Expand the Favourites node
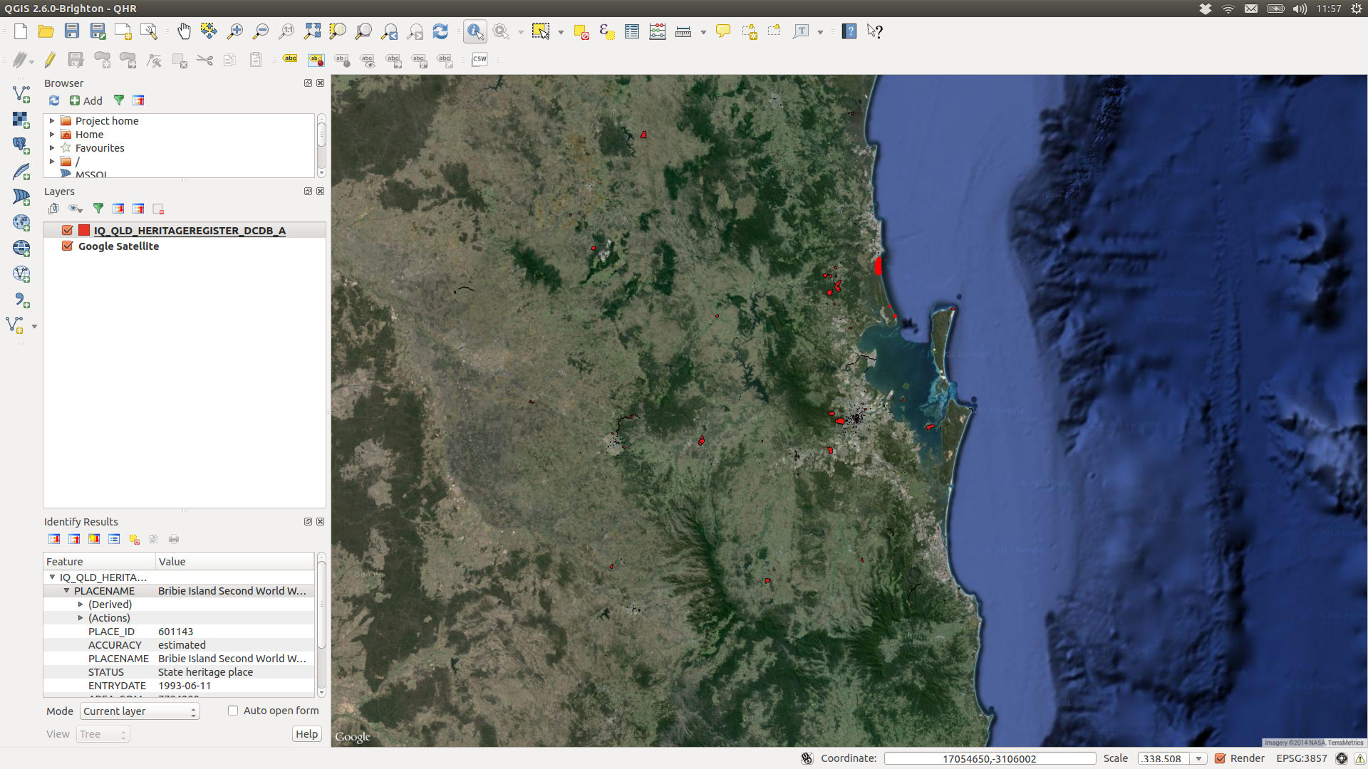The height and width of the screenshot is (769, 1368). coord(52,148)
